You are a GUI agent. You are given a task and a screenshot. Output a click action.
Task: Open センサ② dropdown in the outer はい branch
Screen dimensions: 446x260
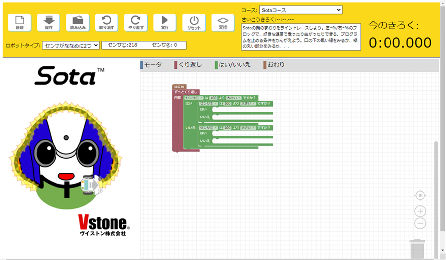(209, 104)
